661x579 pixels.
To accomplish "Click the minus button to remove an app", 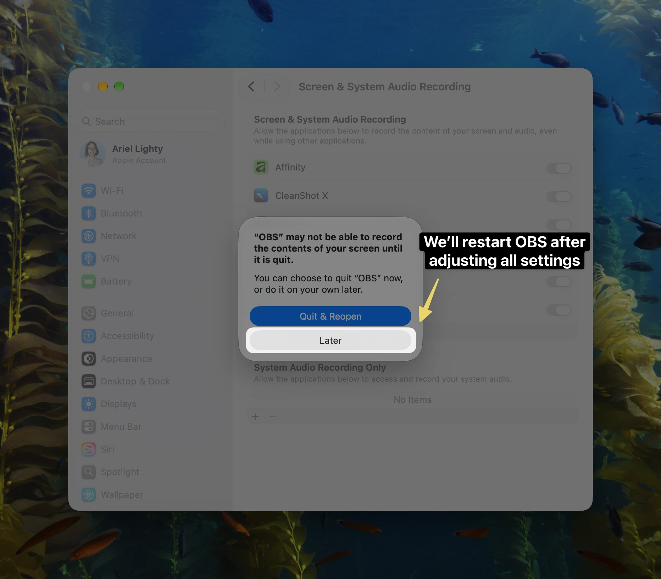I will pos(273,417).
